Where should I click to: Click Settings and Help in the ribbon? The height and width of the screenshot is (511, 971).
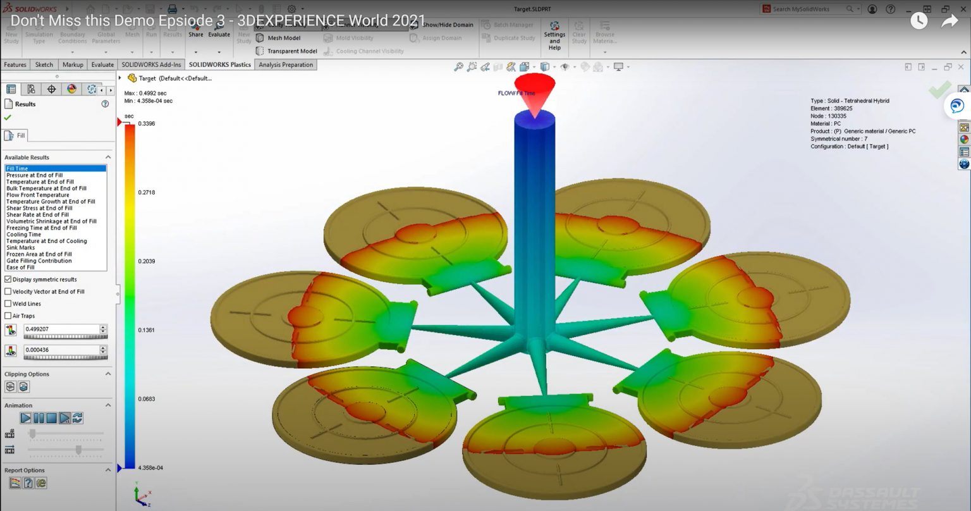pos(554,36)
